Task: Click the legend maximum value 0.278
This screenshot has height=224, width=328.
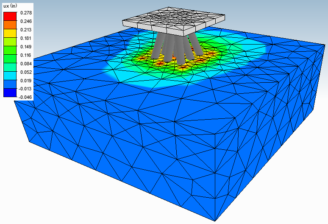Action: click(26, 13)
